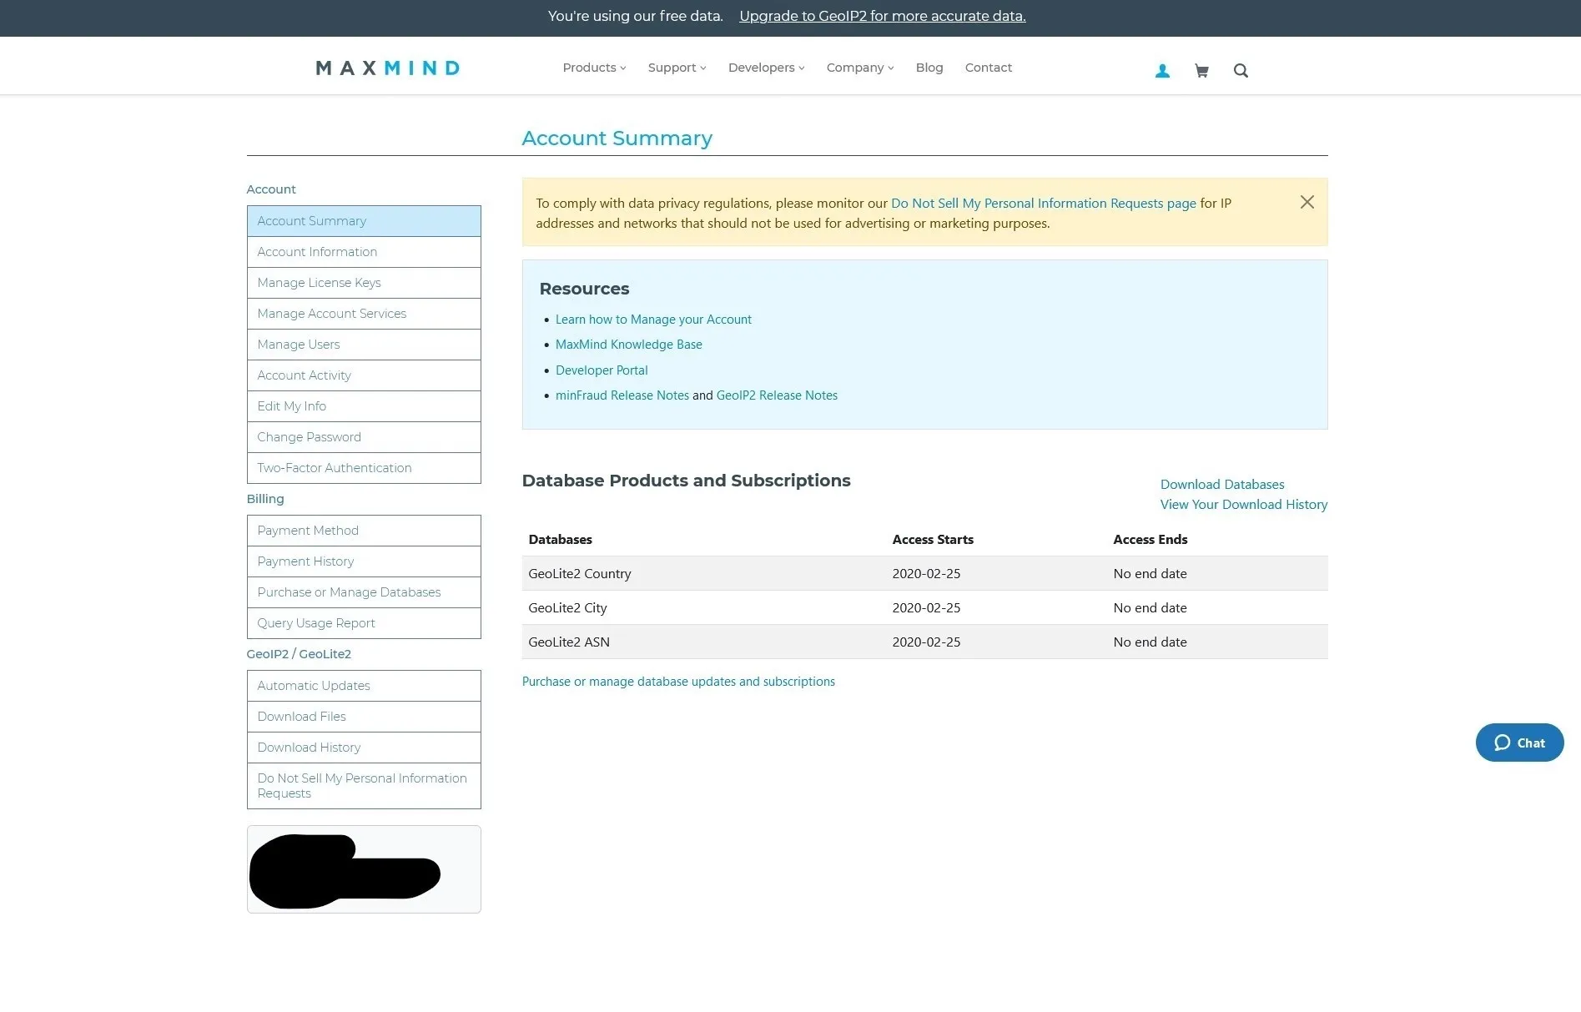The image size is (1581, 1012).
Task: Open the MaxMind Knowledge Base link
Action: [628, 344]
